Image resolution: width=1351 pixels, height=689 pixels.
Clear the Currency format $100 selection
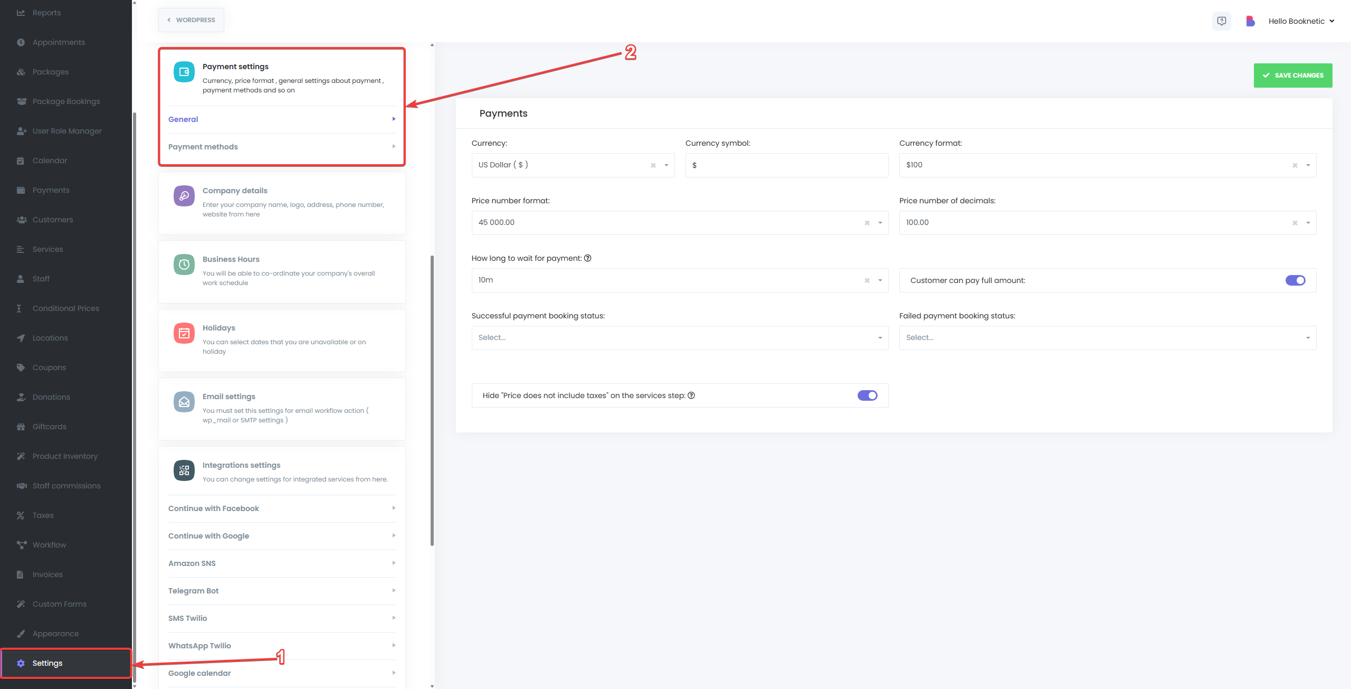(1294, 165)
